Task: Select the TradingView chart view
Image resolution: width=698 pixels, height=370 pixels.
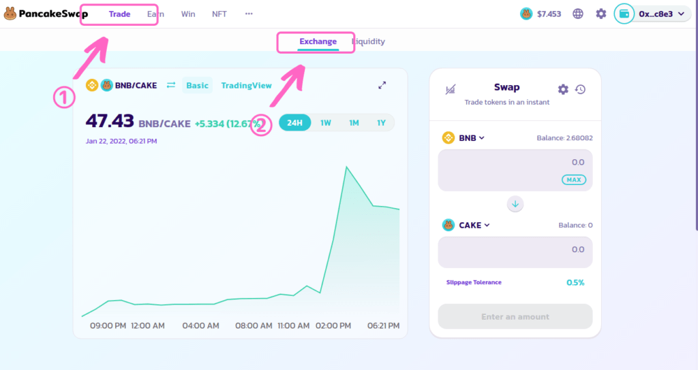Action: click(246, 85)
